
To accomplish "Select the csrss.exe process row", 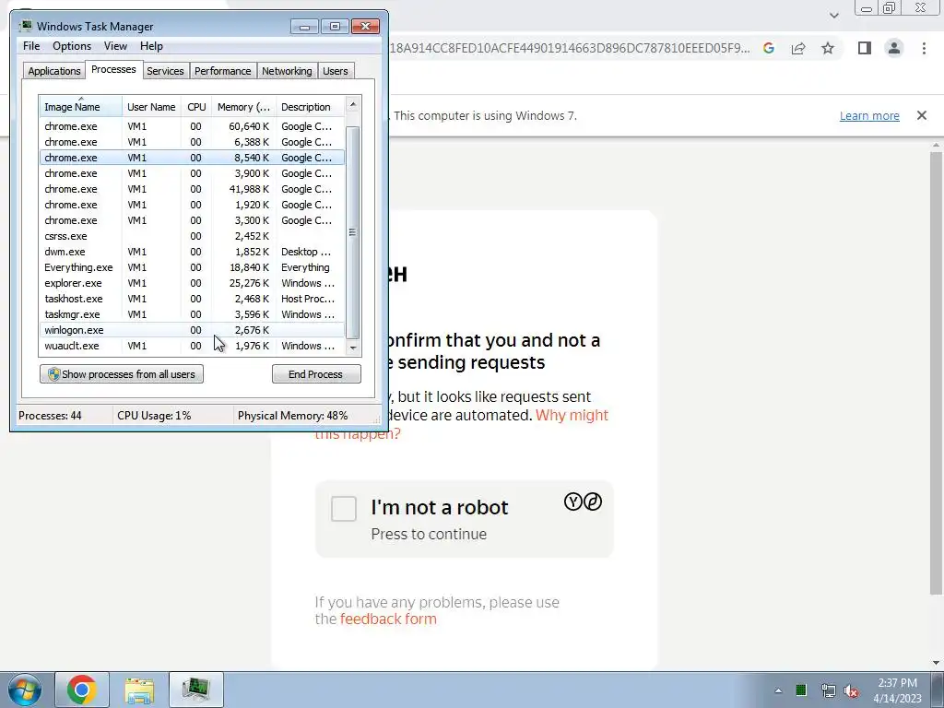I will pos(192,236).
